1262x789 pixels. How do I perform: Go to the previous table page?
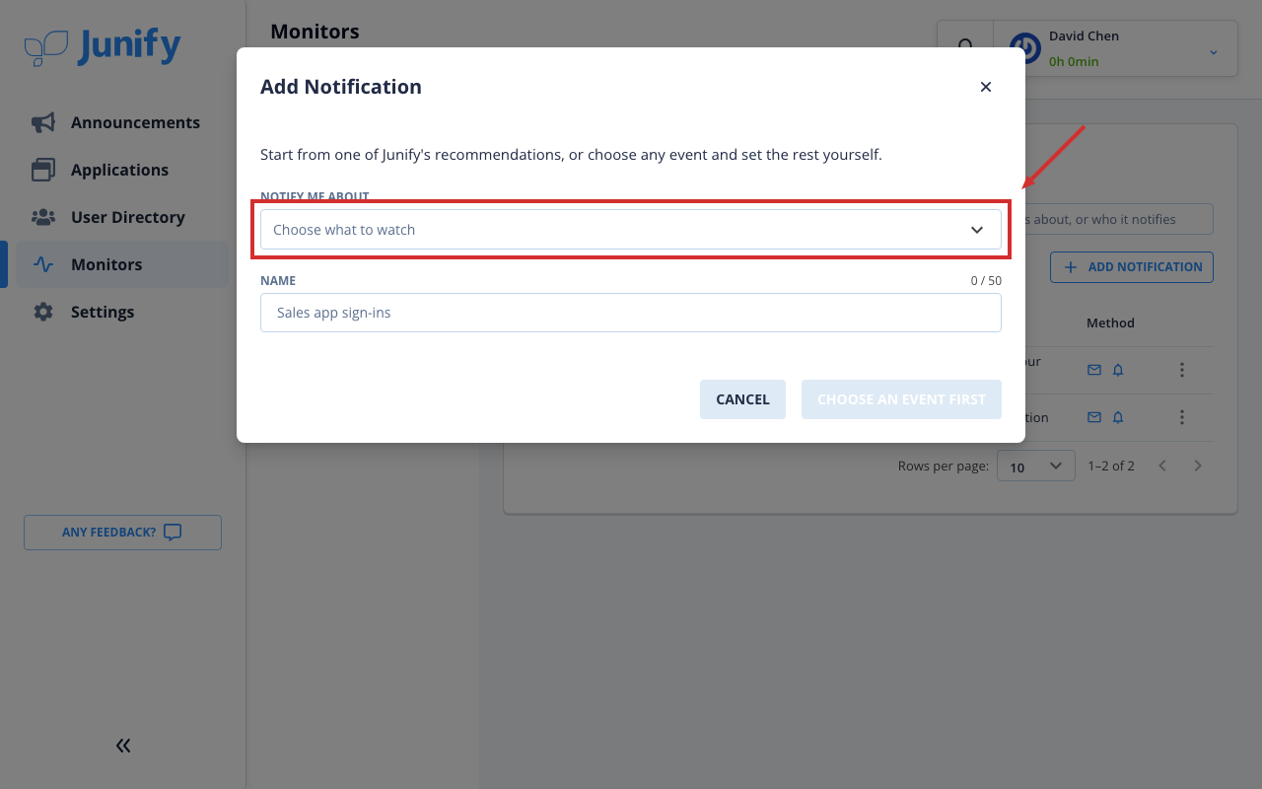tap(1162, 466)
